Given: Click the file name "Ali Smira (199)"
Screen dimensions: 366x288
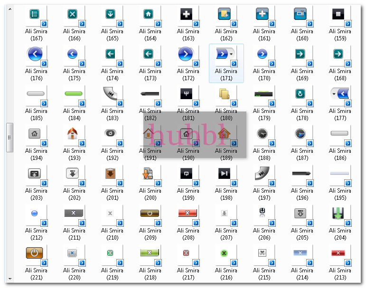Looking at the screenshot, I should 188,194.
